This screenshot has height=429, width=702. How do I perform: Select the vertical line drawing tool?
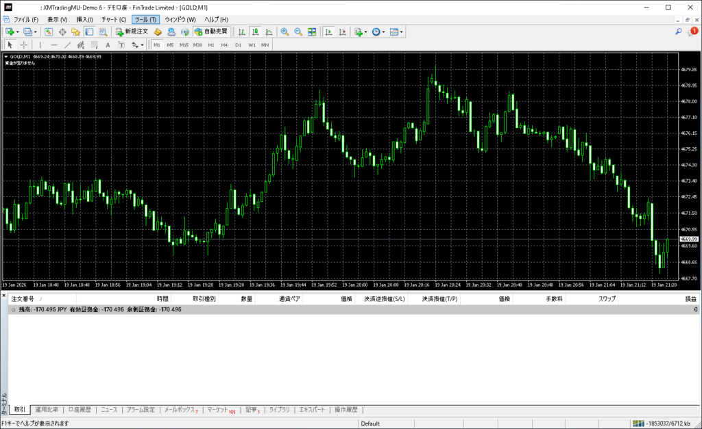(x=40, y=44)
